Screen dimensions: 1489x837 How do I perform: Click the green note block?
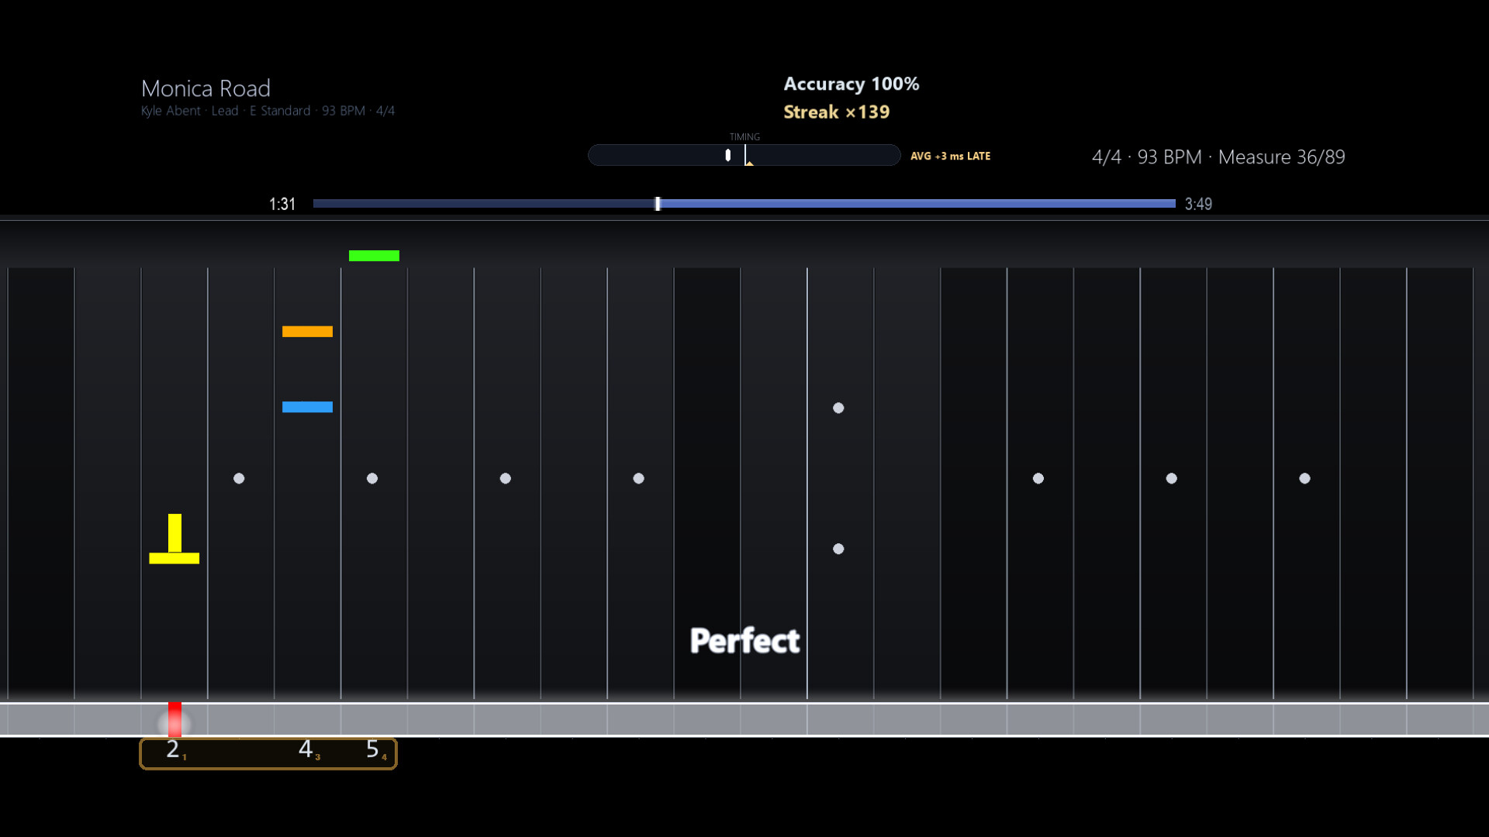click(x=374, y=256)
